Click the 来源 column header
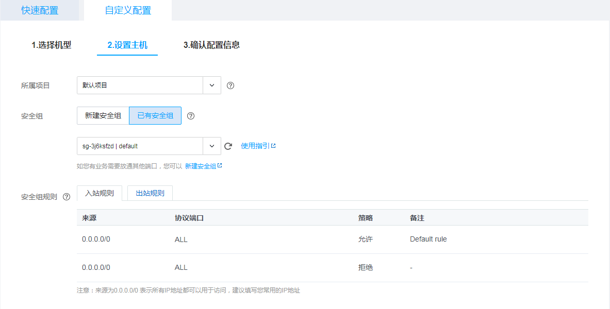Screen dimensions: 610x309 (89, 218)
